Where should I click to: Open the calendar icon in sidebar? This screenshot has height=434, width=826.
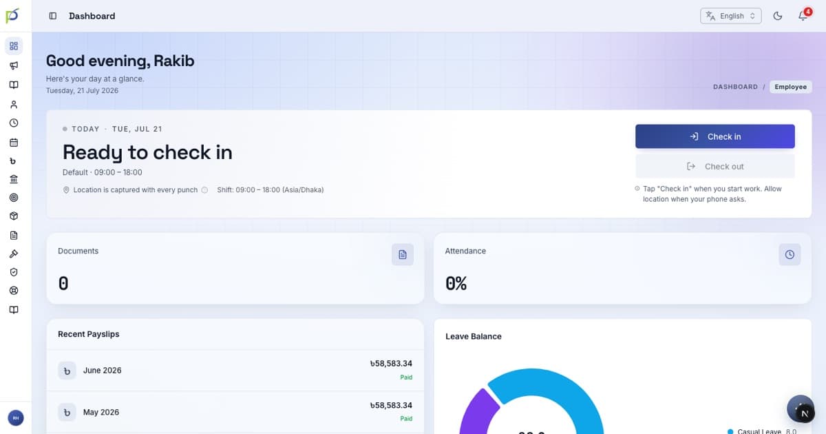(14, 143)
